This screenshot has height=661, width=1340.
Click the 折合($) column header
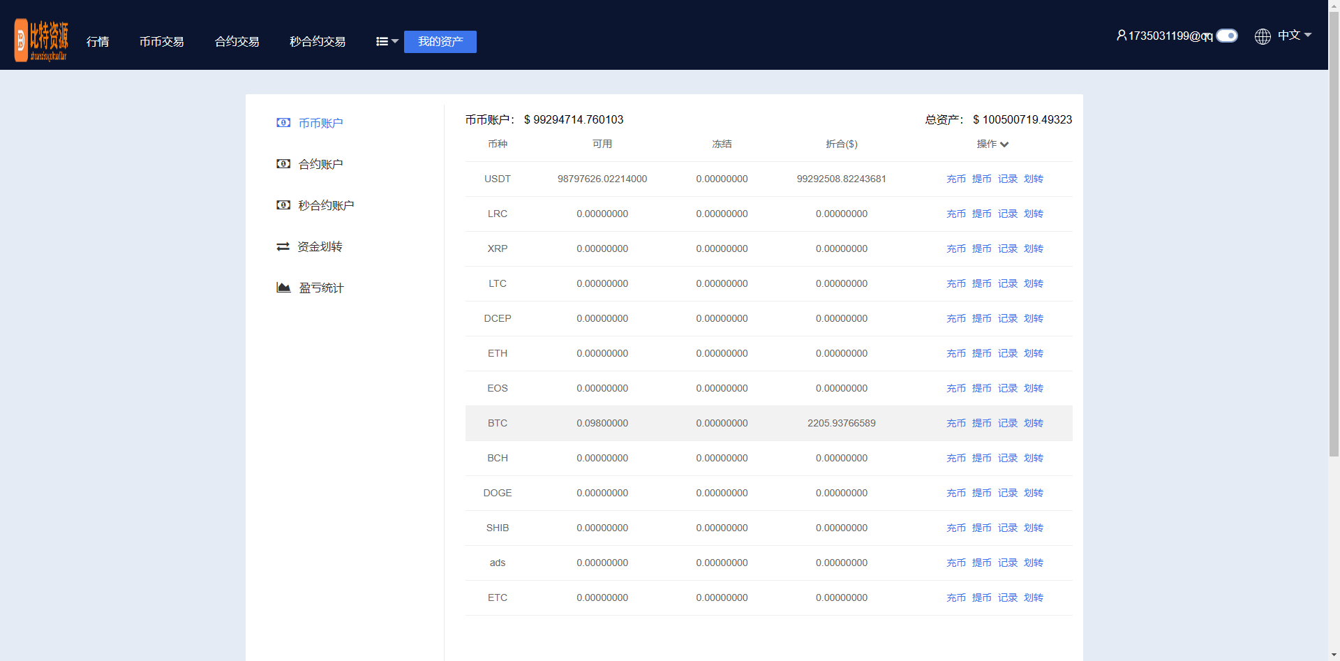(842, 144)
